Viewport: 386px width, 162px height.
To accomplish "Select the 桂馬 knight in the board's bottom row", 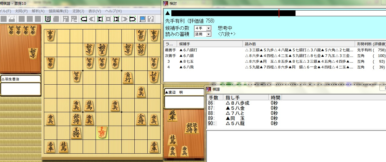I will point(63,147).
